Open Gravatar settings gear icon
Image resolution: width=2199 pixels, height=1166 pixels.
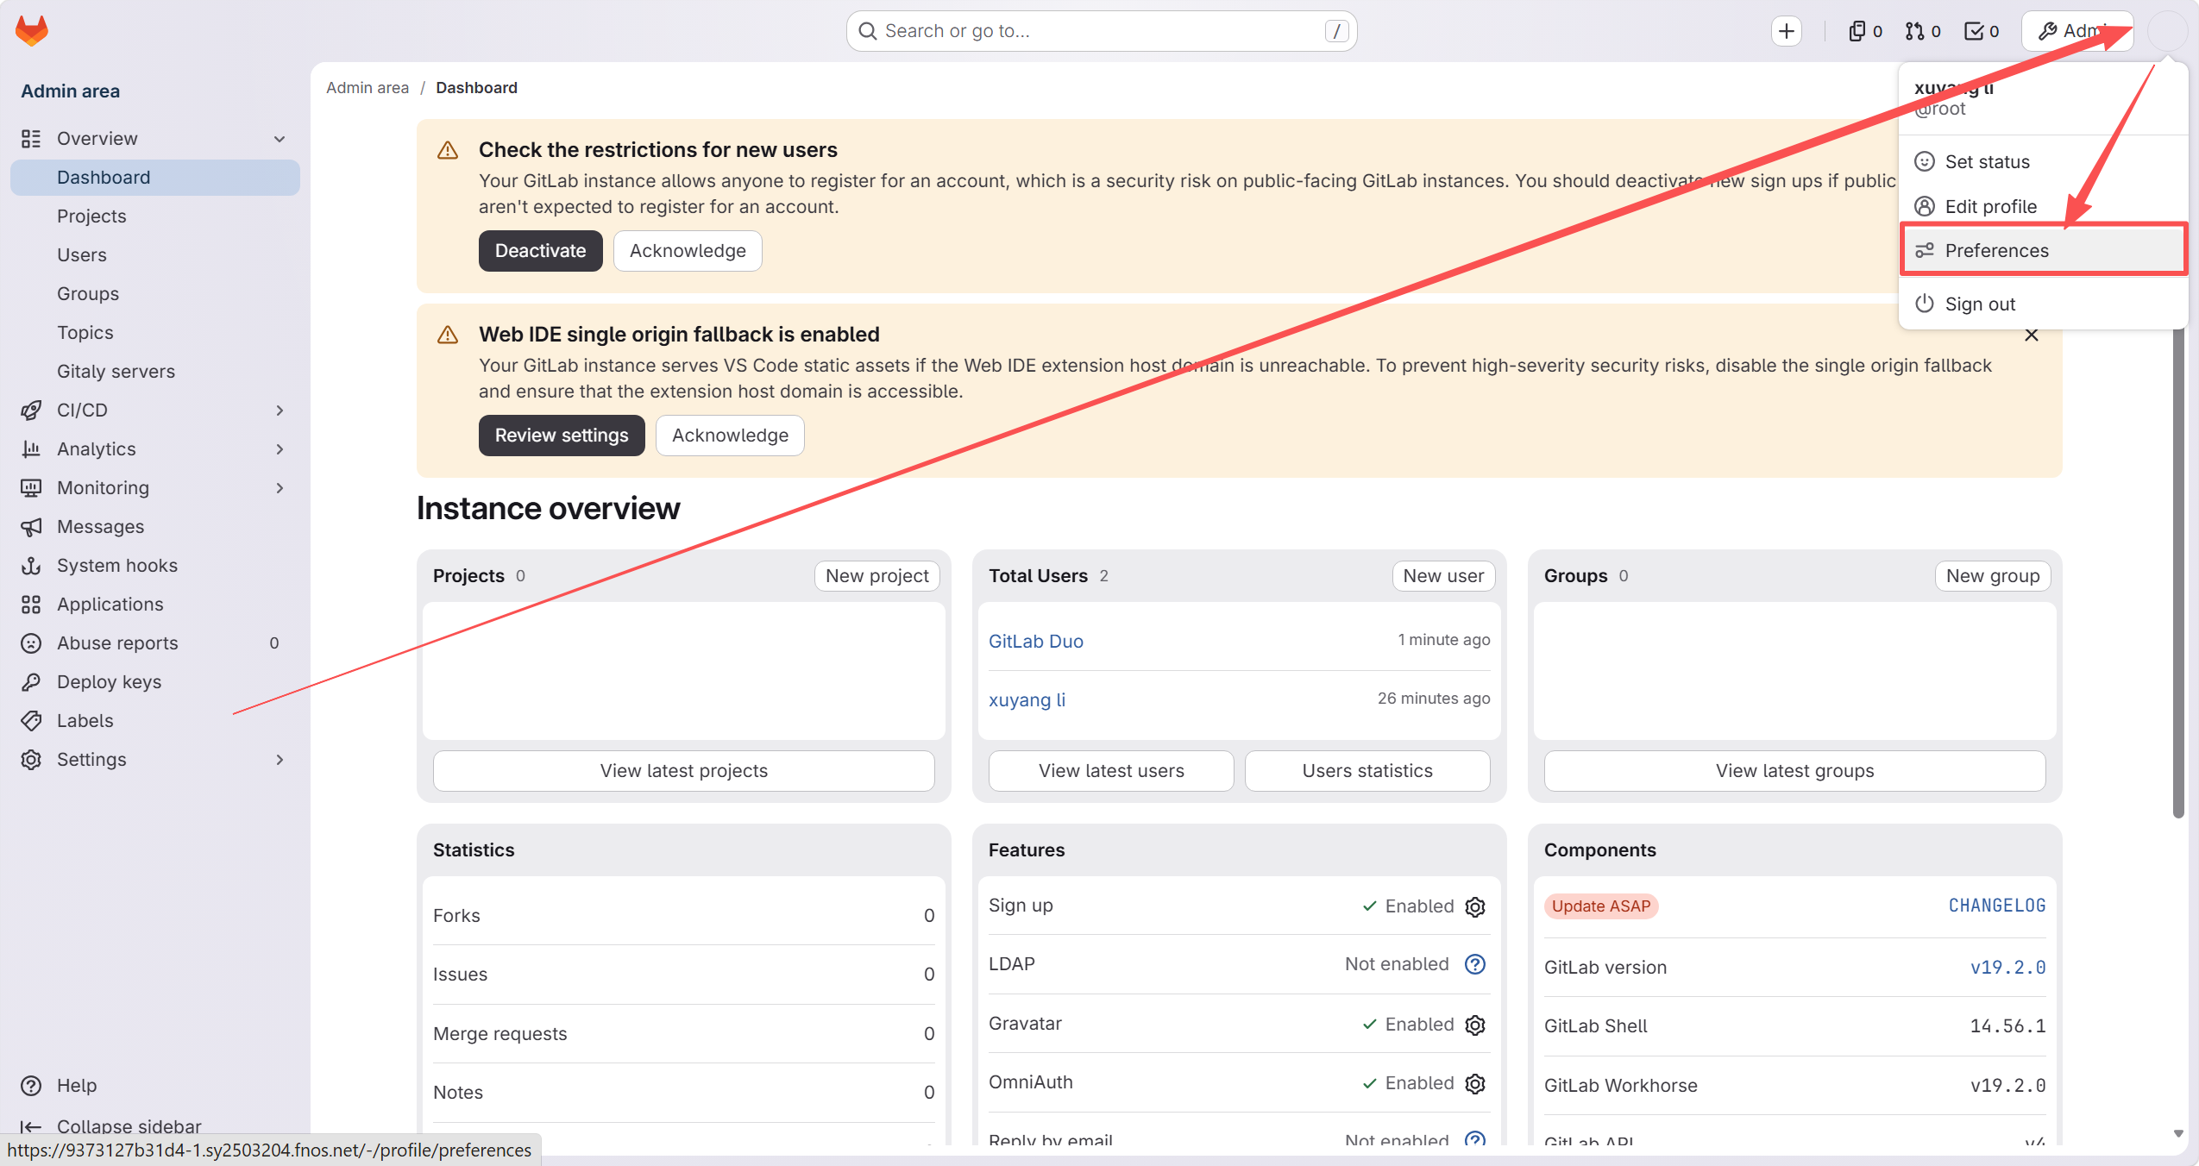point(1475,1025)
